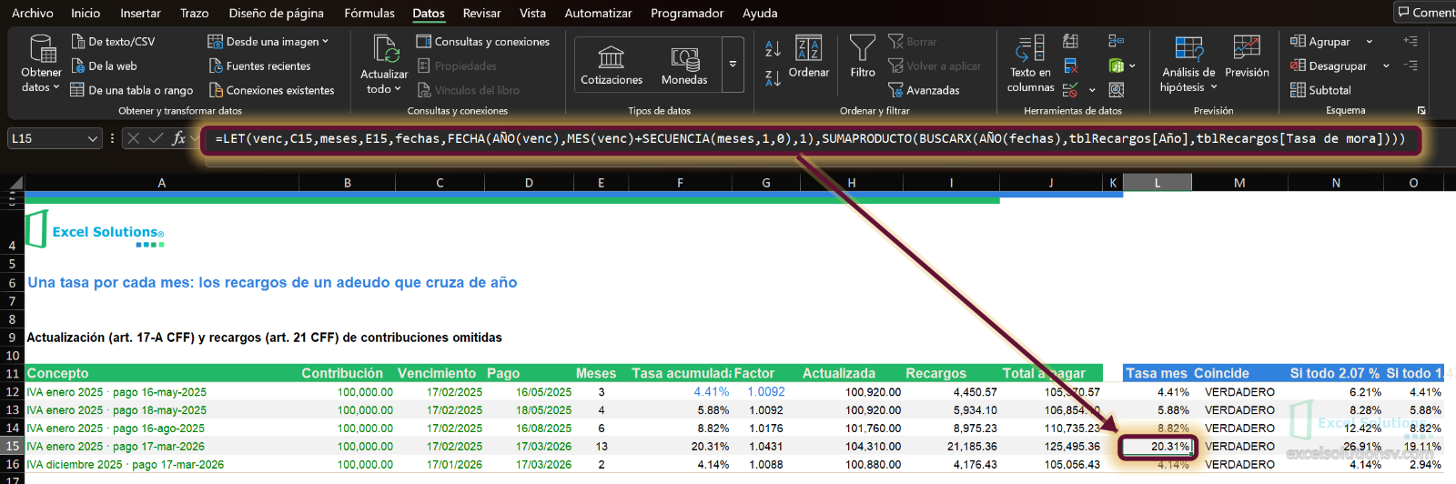The image size is (1456, 484).
Task: Click the Agrupar button
Action: (1320, 42)
